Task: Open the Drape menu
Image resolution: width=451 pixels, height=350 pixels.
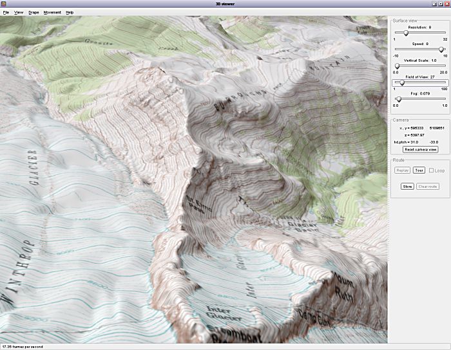Action: tap(34, 12)
